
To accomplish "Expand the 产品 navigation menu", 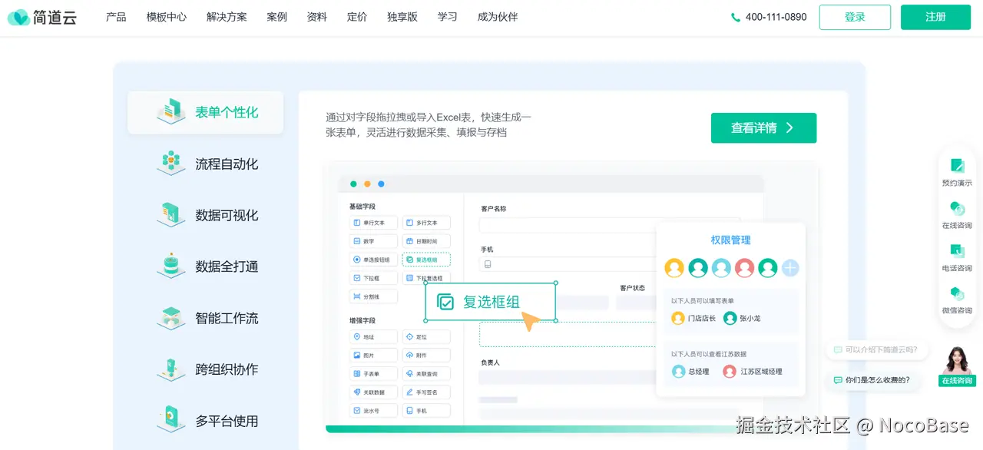I will coord(115,17).
